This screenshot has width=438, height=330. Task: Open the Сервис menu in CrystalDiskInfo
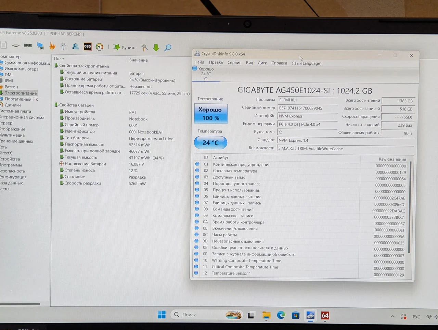coord(234,63)
